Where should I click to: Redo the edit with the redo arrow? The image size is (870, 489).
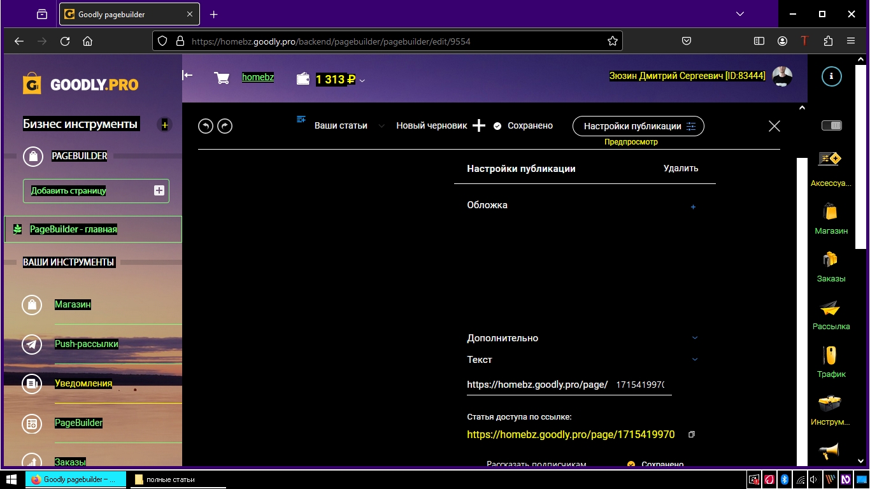click(x=225, y=126)
